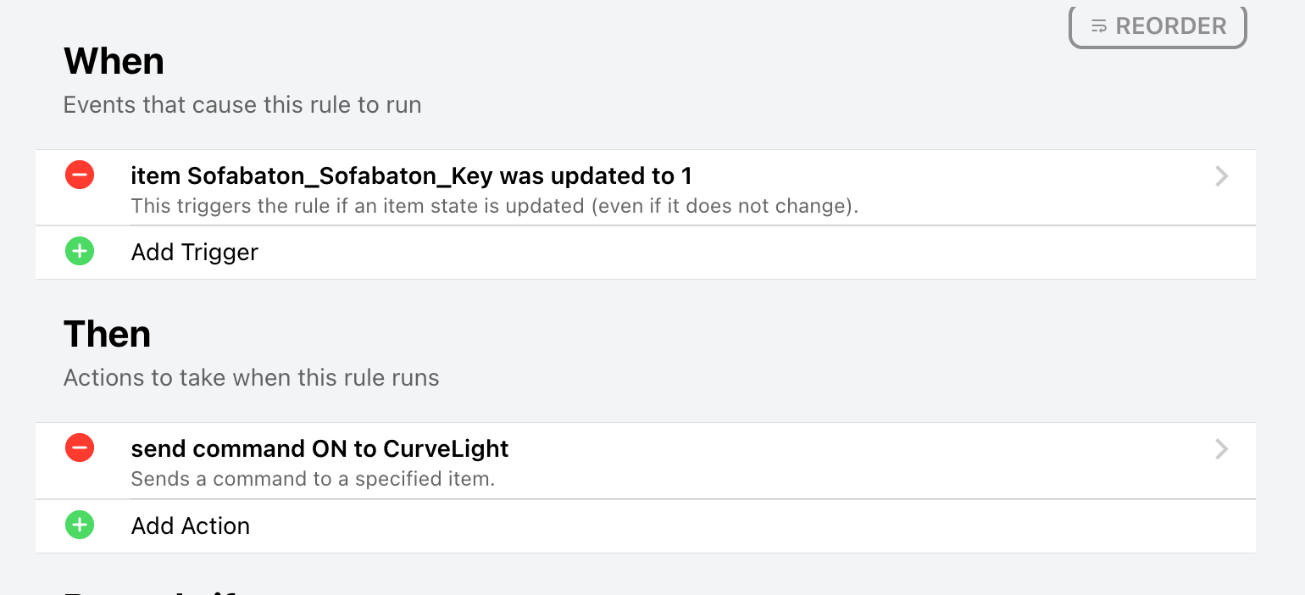Image resolution: width=1305 pixels, height=595 pixels.
Task: Click the green plus beside Add Action
Action: click(x=80, y=525)
